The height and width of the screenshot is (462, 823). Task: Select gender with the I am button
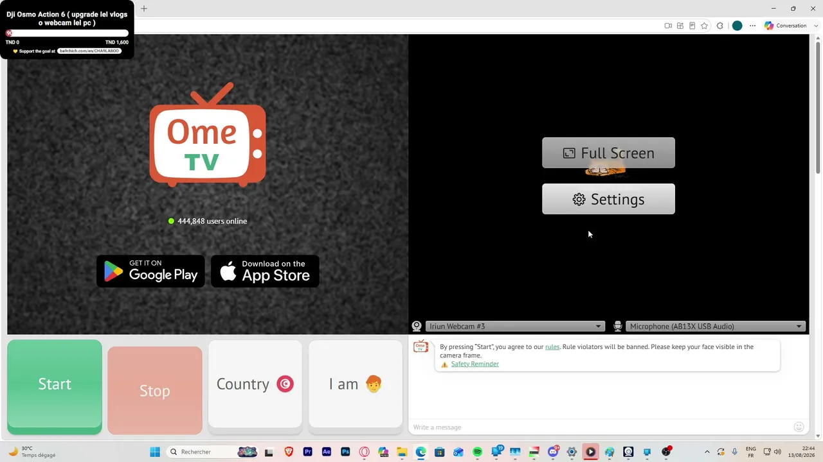(356, 384)
